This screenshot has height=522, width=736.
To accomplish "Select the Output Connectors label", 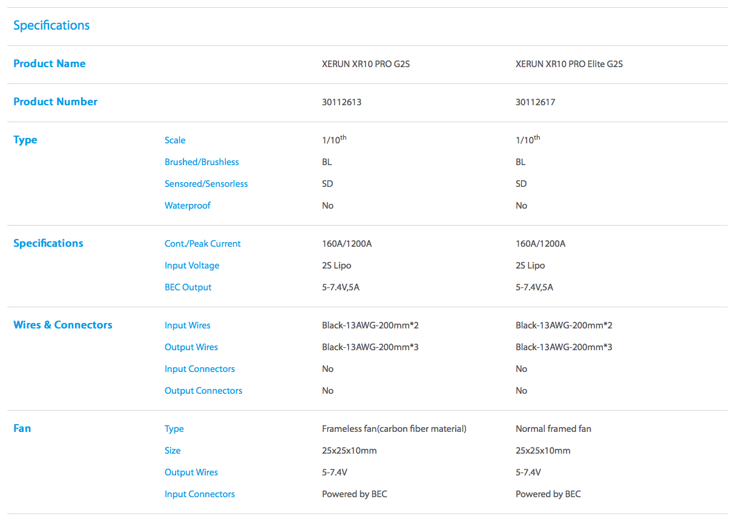I will 203,391.
